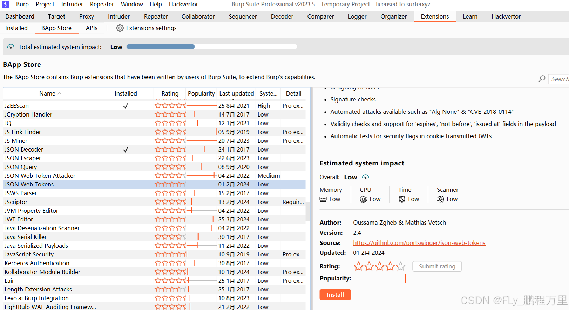569x310 pixels.
Task: Open the Hackvertor menu in menu bar
Action: click(x=183, y=4)
